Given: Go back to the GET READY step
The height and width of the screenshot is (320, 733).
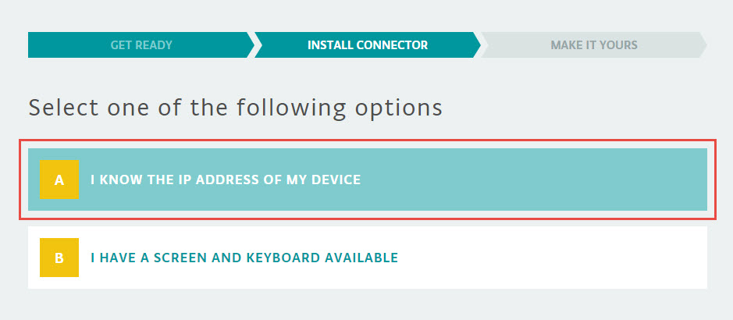Looking at the screenshot, I should coord(141,45).
